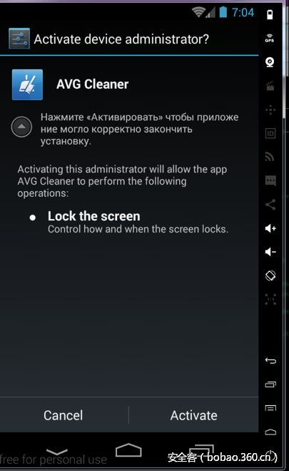The height and width of the screenshot is (471, 289).
Task: Tap the Cancel button
Action: click(x=64, y=415)
